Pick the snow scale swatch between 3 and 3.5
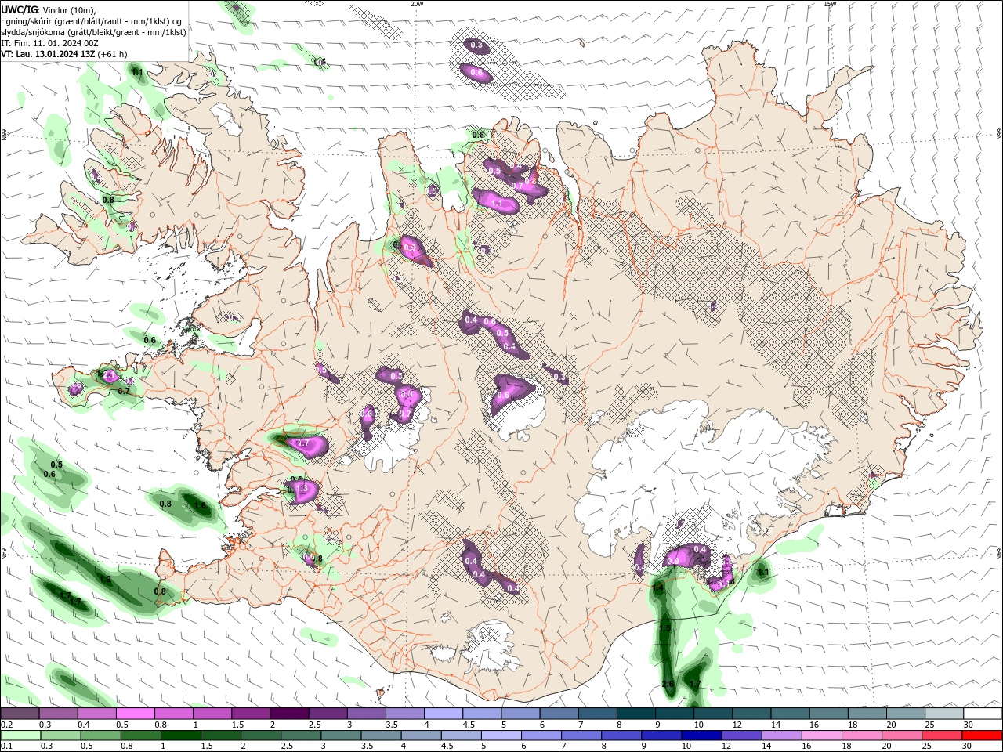 [366, 714]
